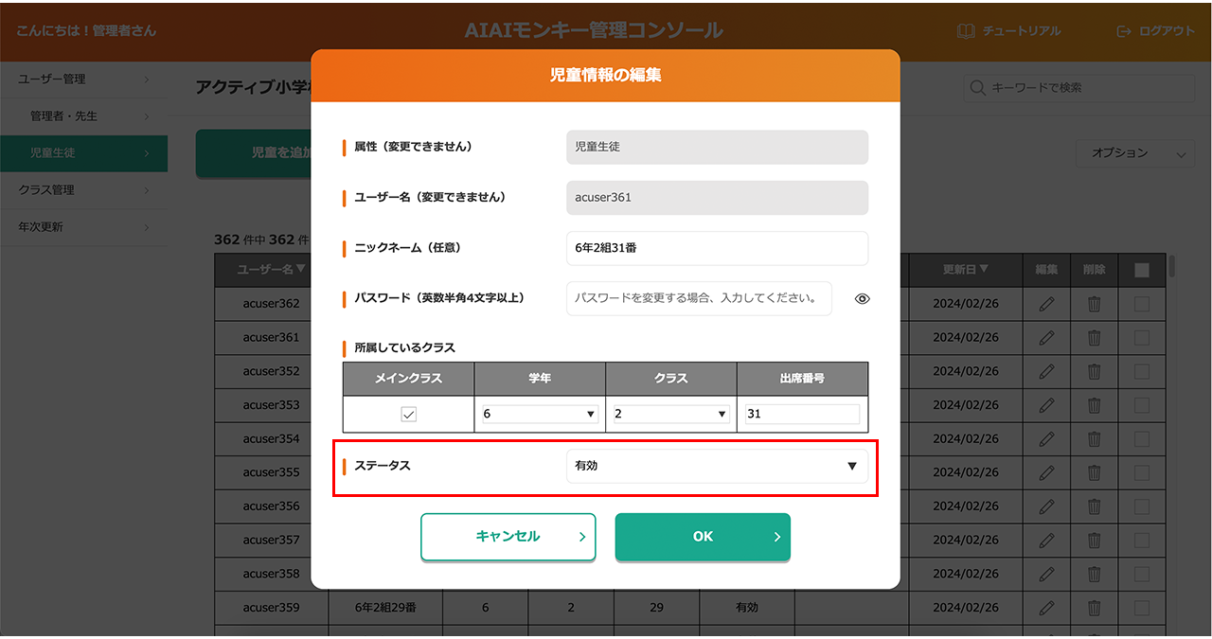Confirm with the OK button

(x=703, y=537)
